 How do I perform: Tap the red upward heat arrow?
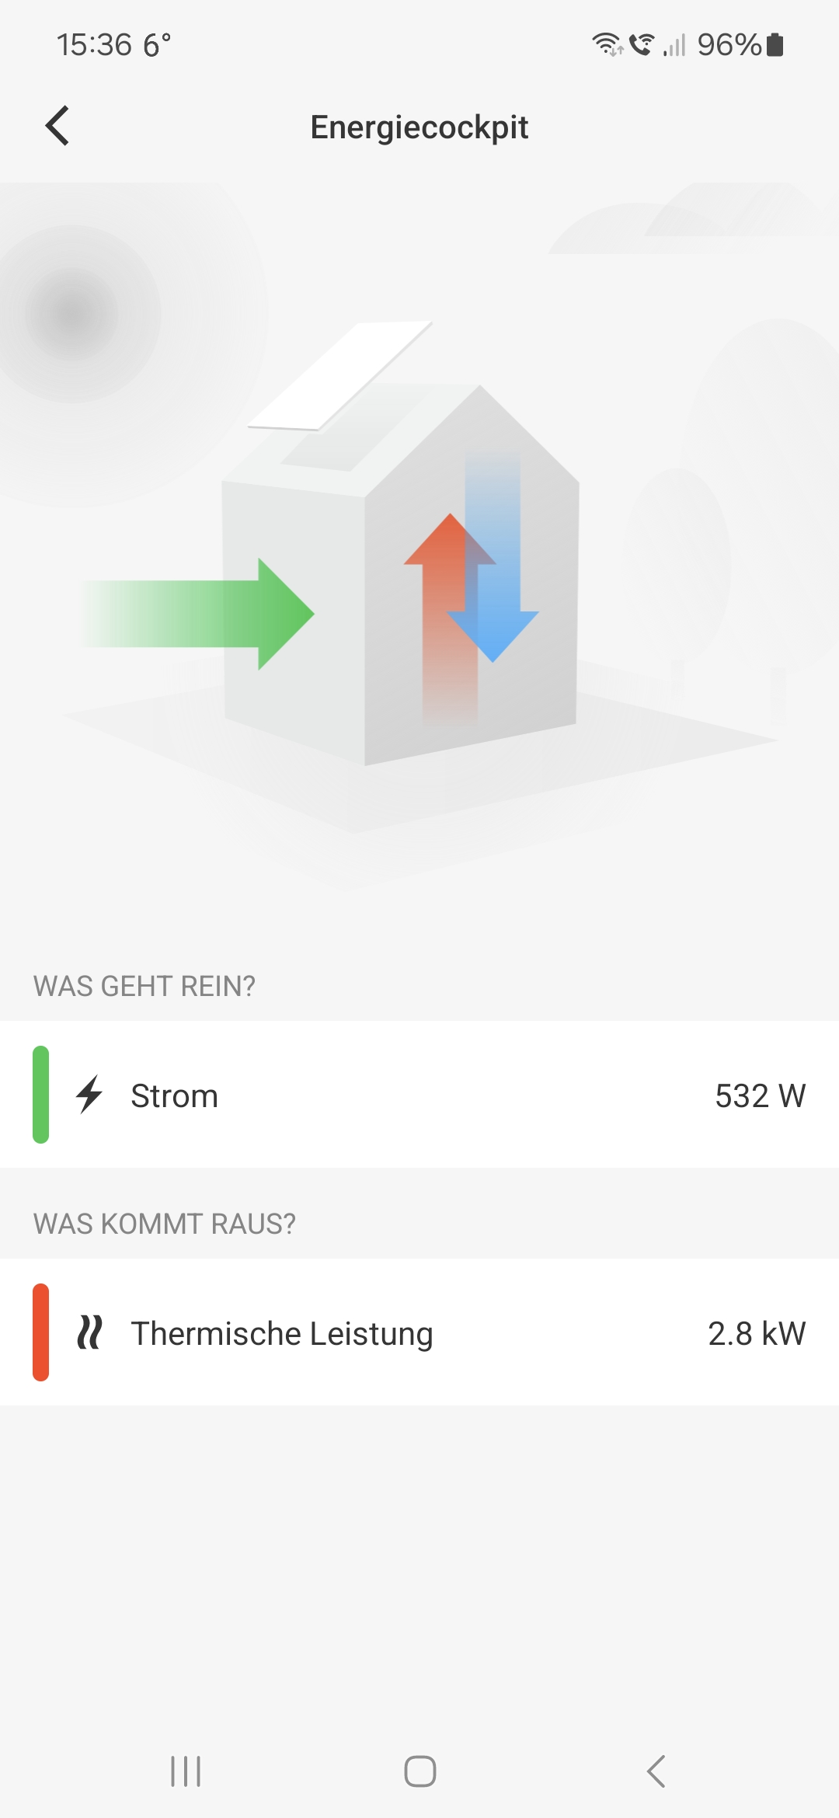(449, 618)
